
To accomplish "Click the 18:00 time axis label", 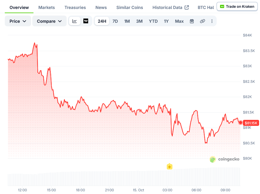I will click(80, 190).
